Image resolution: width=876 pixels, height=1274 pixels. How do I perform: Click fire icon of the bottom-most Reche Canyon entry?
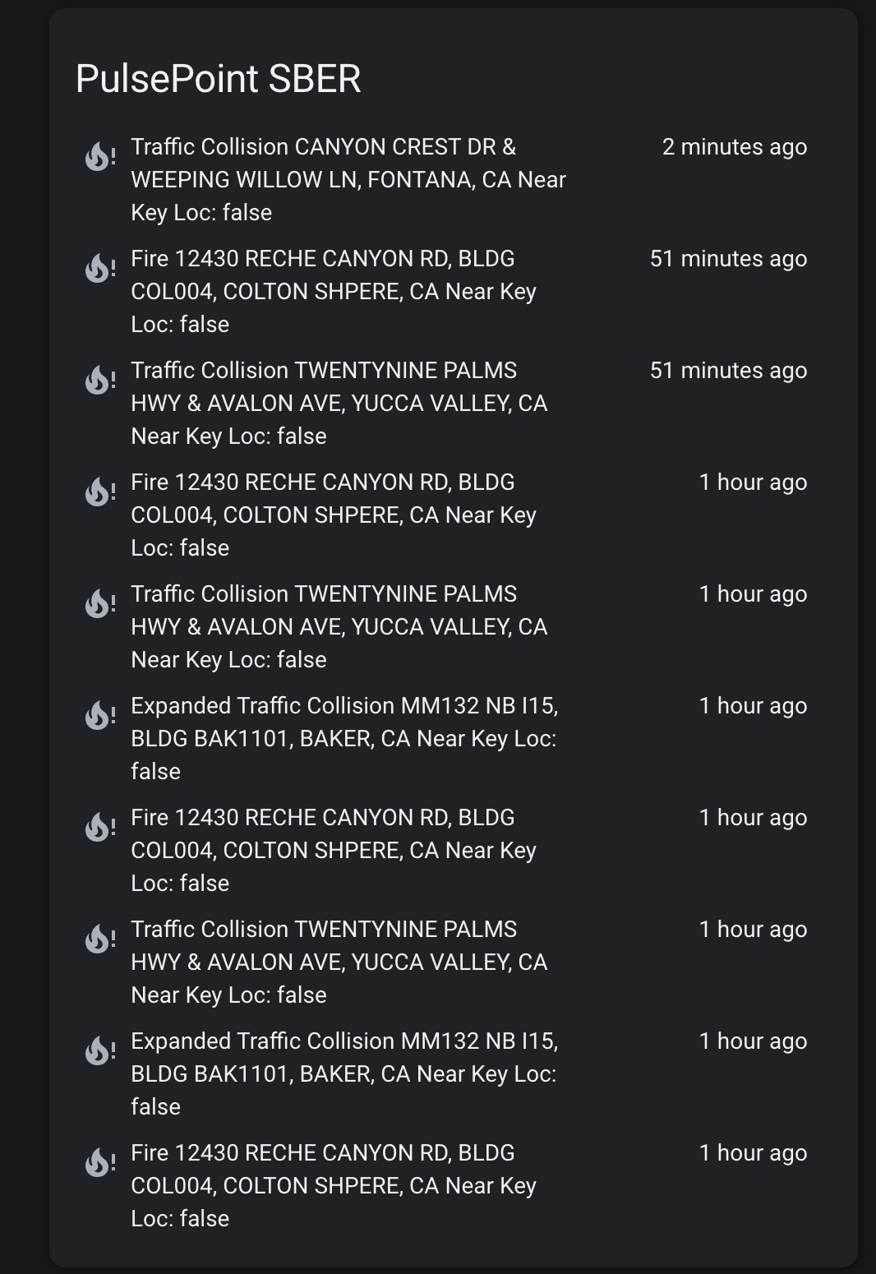99,1161
